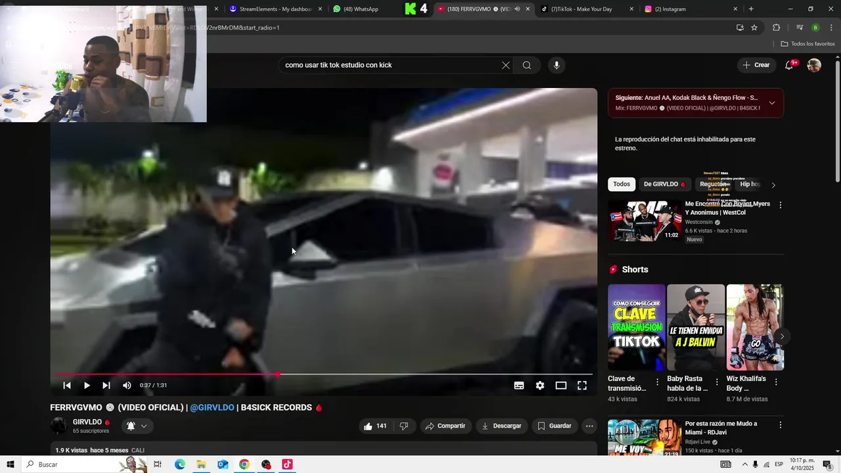Screen dimensions: 841x473
Task: Open options for Bryant Myers video
Action: 781,205
